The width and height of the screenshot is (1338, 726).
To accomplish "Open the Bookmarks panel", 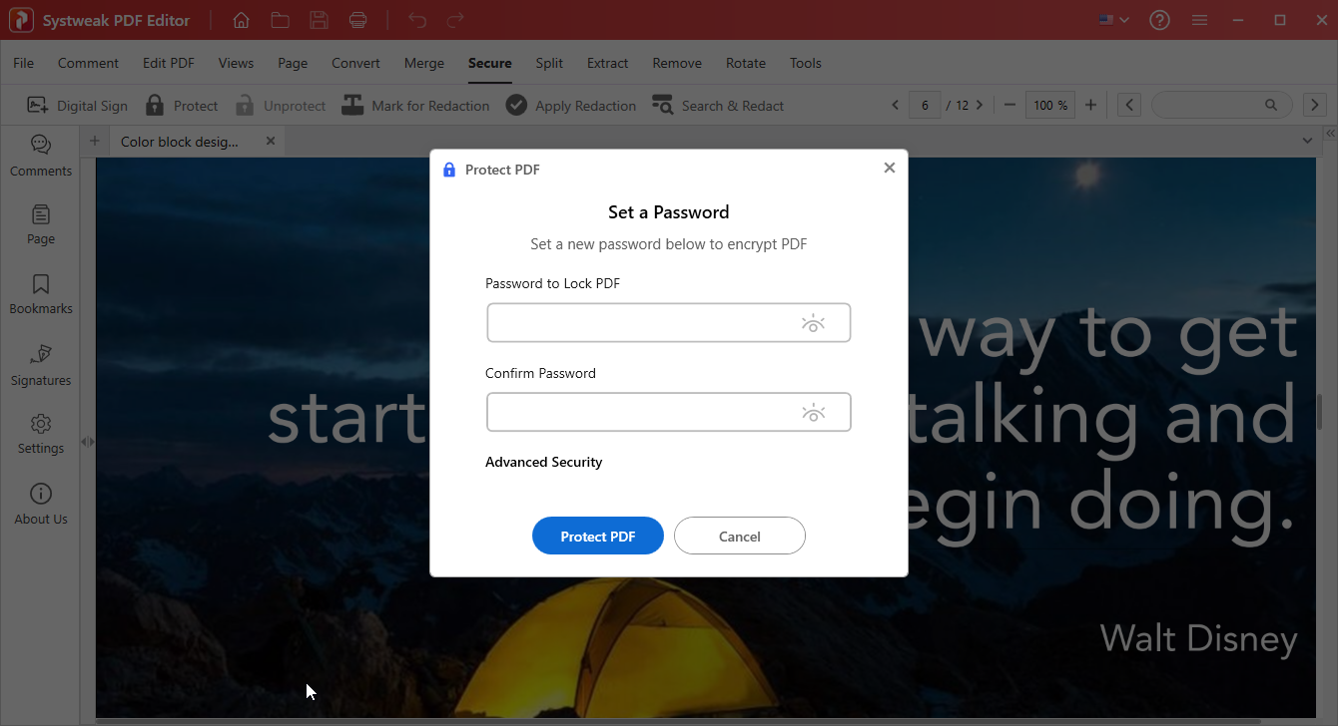I will coord(40,292).
